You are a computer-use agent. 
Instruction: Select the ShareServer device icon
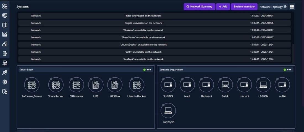pyautogui.click(x=56, y=85)
